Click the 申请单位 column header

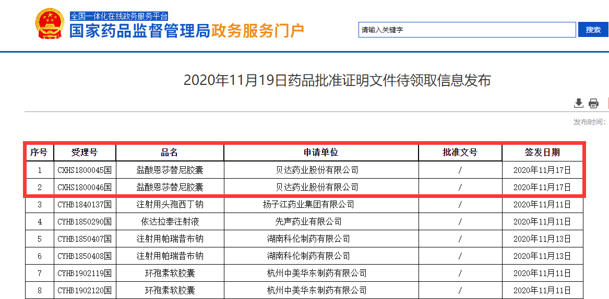pyautogui.click(x=321, y=153)
